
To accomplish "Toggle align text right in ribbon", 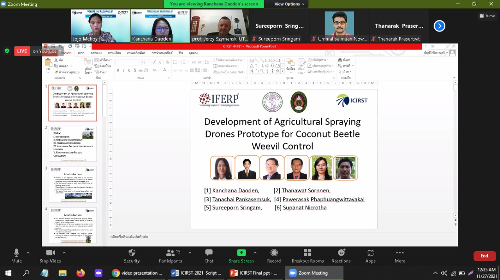I will point(186,70).
